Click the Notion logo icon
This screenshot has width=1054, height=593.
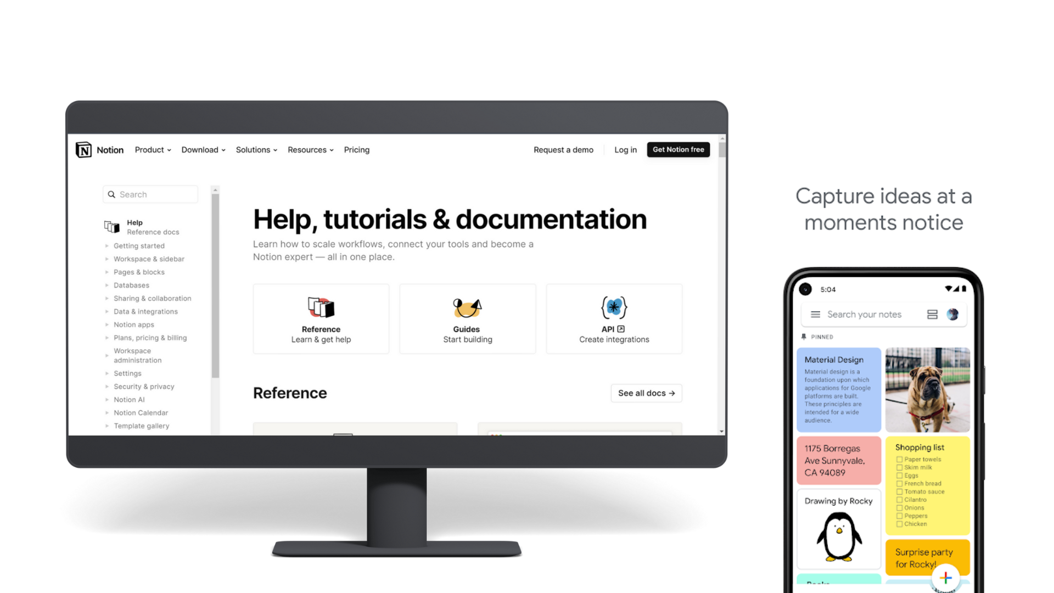tap(84, 149)
